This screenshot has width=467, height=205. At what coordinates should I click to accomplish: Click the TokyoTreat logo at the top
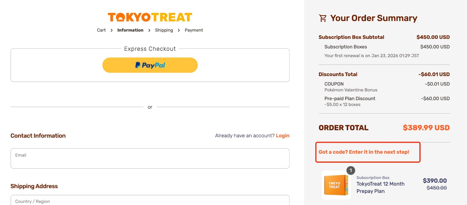(x=149, y=18)
